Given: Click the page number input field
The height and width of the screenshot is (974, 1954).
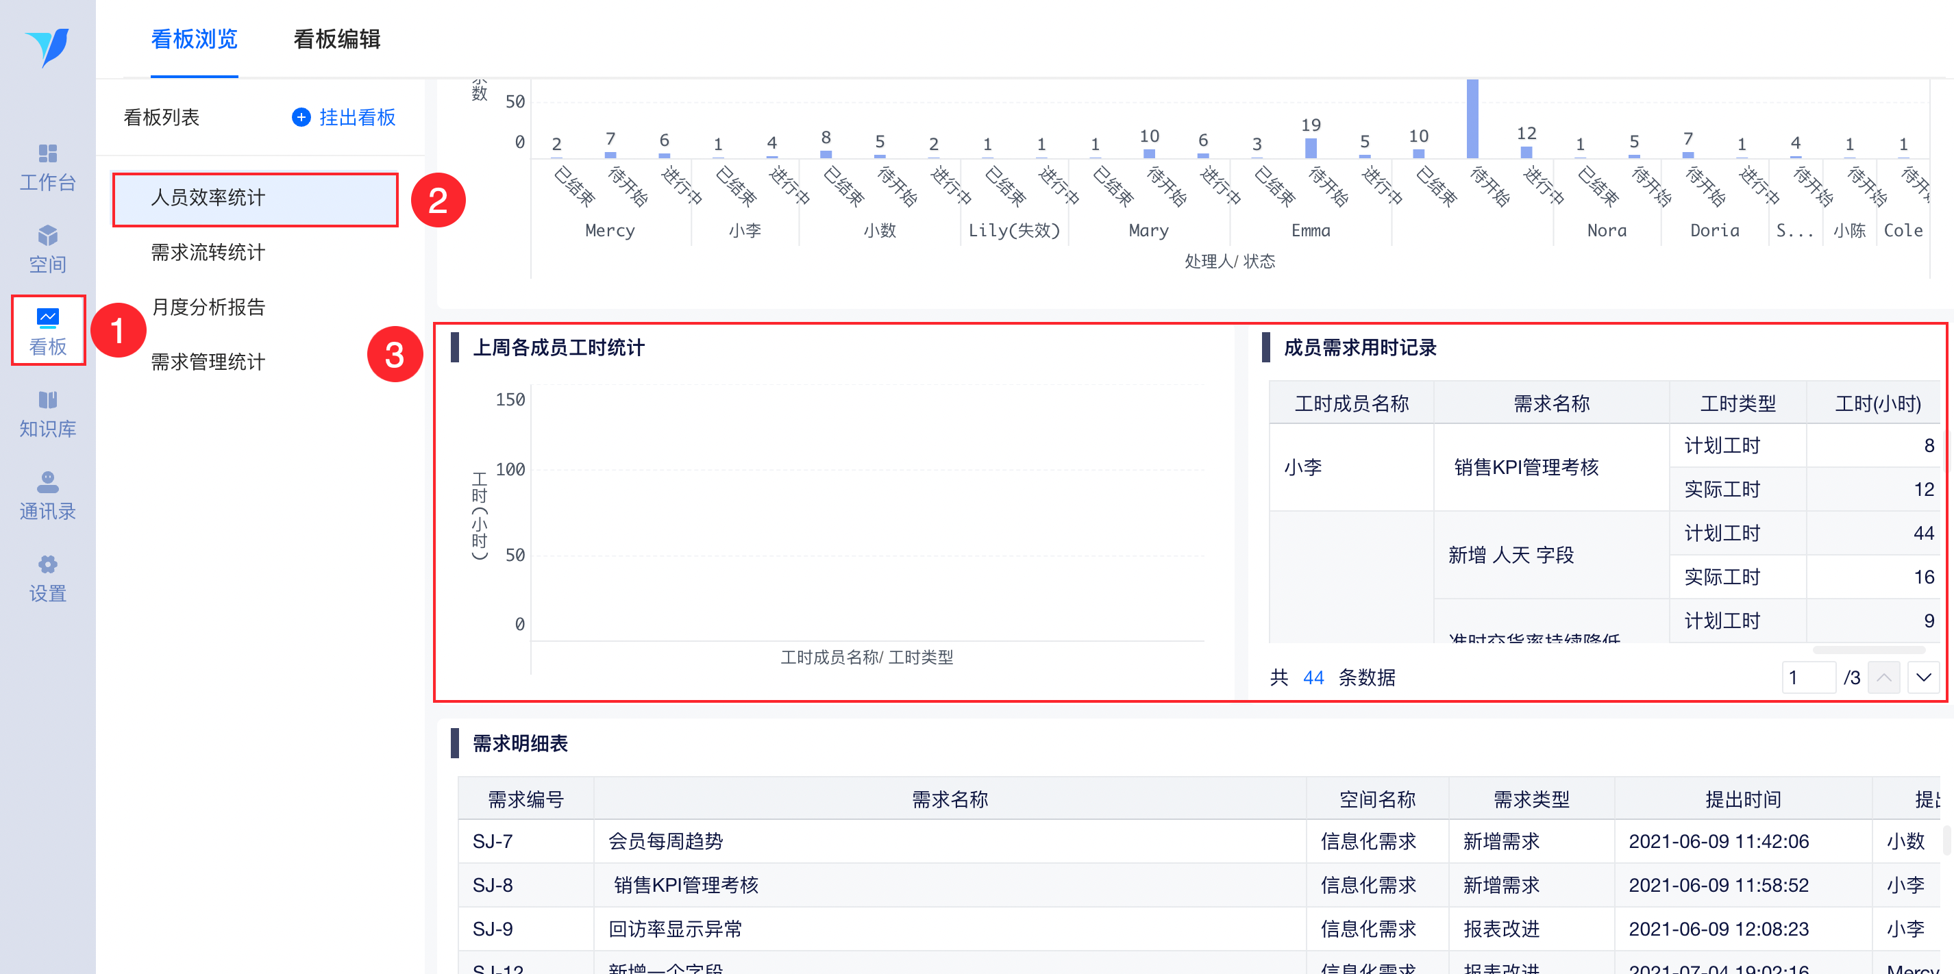Looking at the screenshot, I should [1808, 677].
